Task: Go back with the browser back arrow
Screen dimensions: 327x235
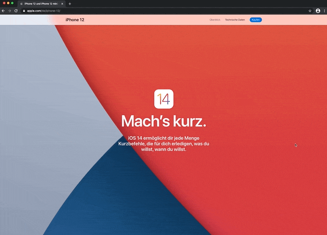Action: pos(3,11)
